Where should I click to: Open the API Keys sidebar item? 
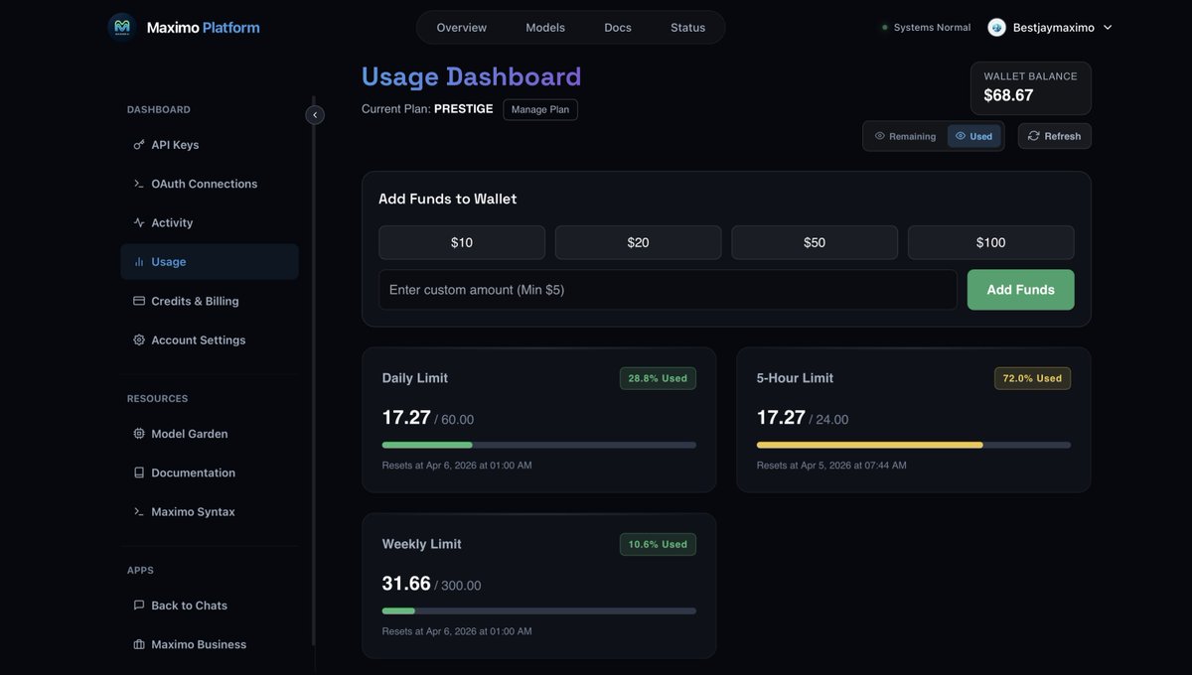click(210, 145)
